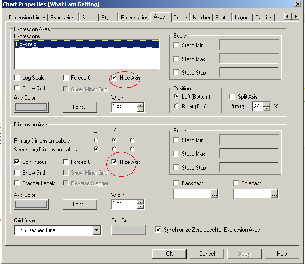Check Static Max in Expression Axes Scale
This screenshot has width=305, height=264.
click(176, 59)
